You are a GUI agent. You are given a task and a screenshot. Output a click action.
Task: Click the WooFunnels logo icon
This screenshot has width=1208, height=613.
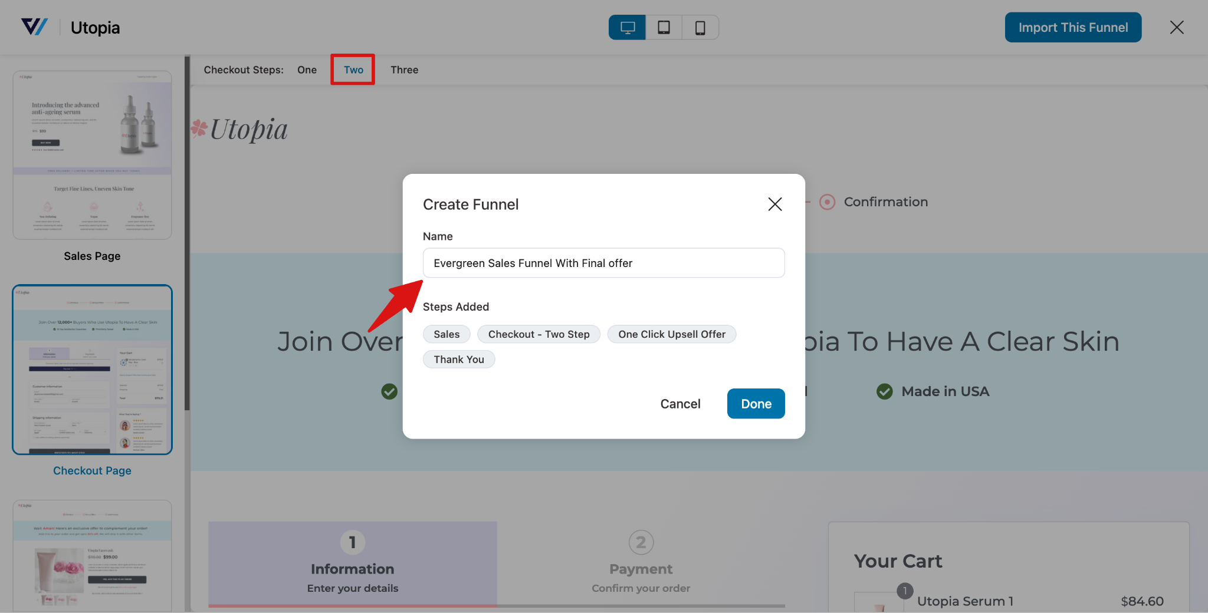pyautogui.click(x=34, y=27)
